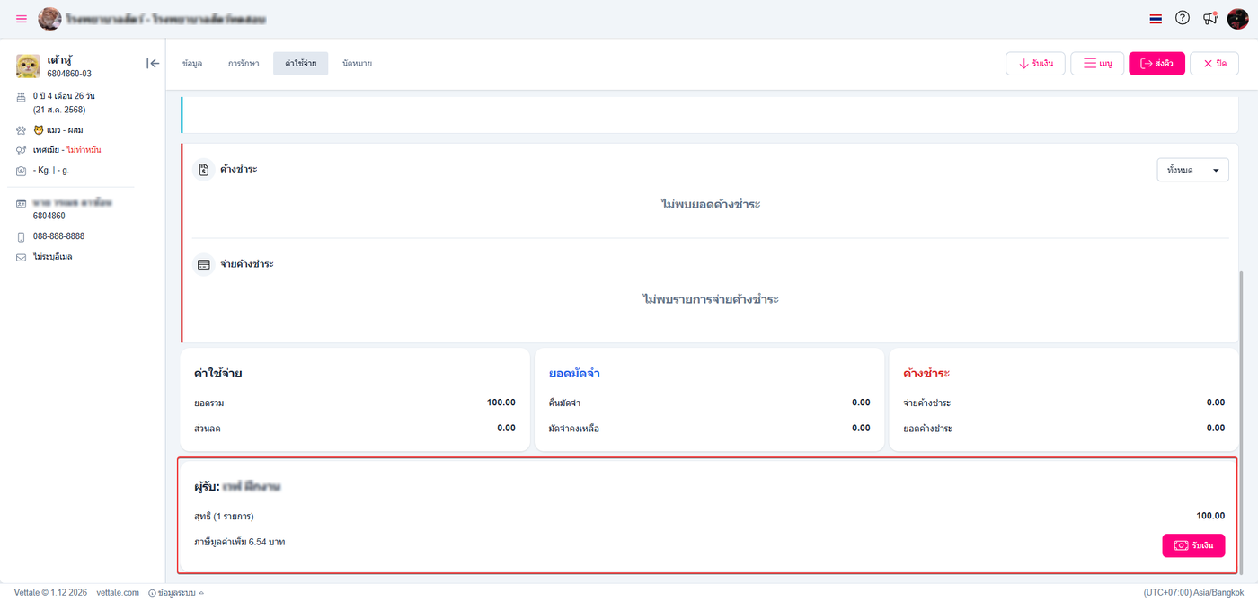Click the pet photo thumbnail
The image size is (1258, 602).
[28, 66]
